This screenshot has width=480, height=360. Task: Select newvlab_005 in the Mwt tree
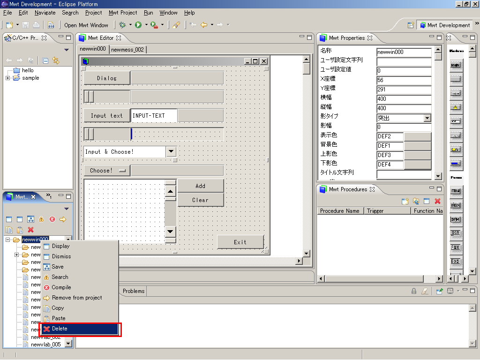pyautogui.click(x=46, y=345)
